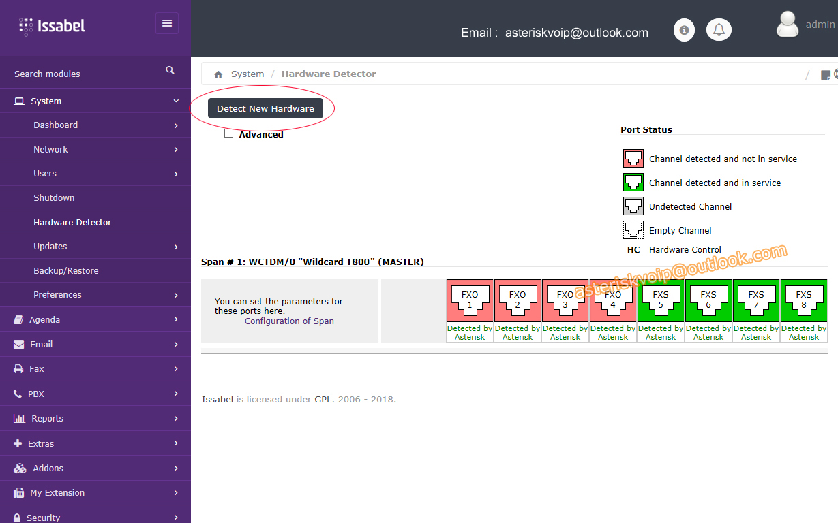Select FXO port 4 icon

(613, 300)
